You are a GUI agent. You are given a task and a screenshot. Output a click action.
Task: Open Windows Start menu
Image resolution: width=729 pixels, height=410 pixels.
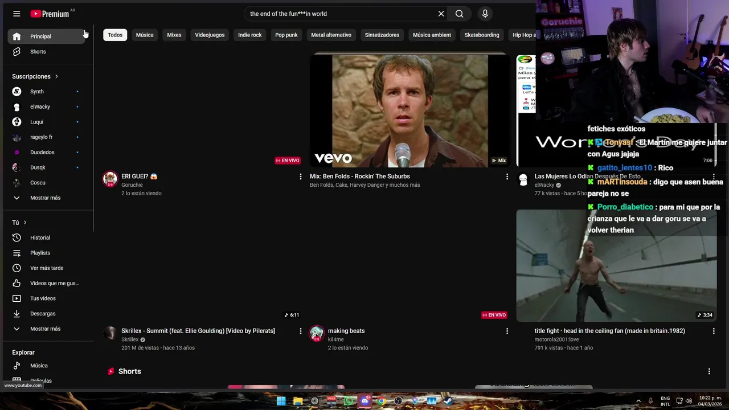coord(281,401)
